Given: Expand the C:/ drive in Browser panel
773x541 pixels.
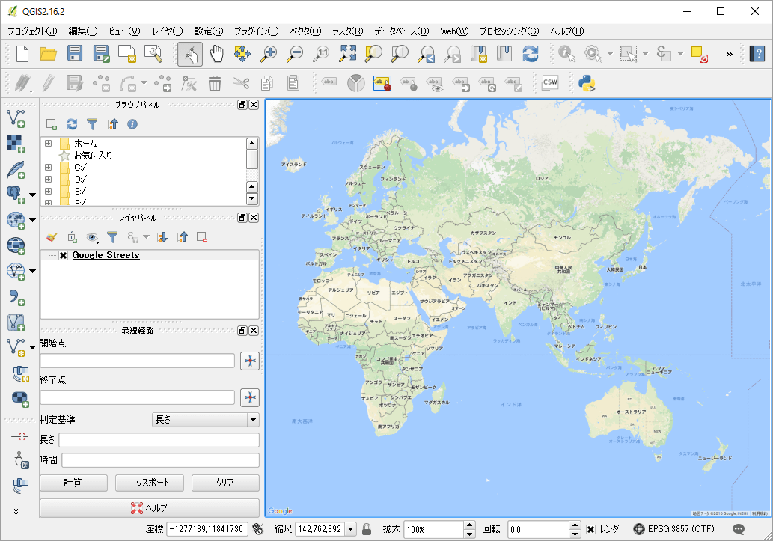Looking at the screenshot, I should 49,168.
